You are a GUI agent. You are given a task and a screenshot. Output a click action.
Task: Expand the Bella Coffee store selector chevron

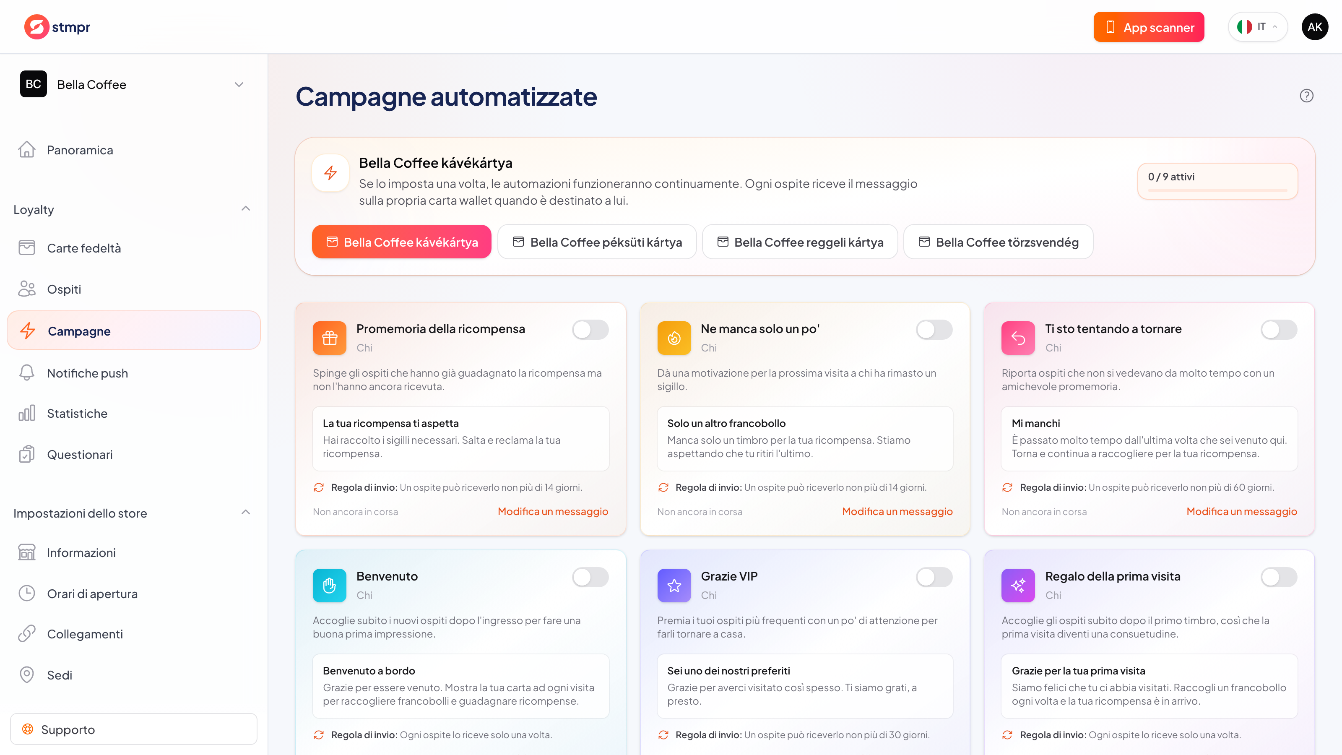click(x=239, y=84)
